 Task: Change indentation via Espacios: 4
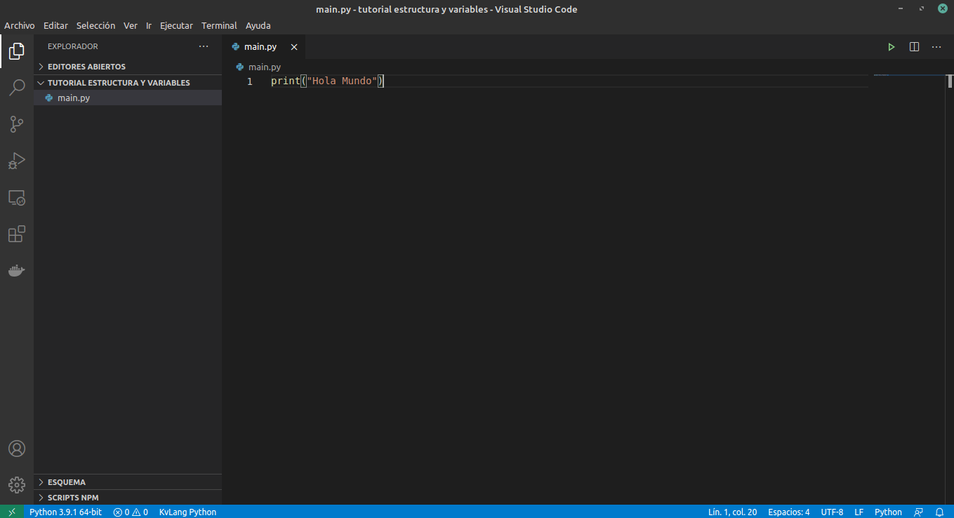[789, 512]
